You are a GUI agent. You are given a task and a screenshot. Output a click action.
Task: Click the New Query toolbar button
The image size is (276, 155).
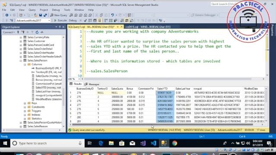pyautogui.click(x=59, y=15)
